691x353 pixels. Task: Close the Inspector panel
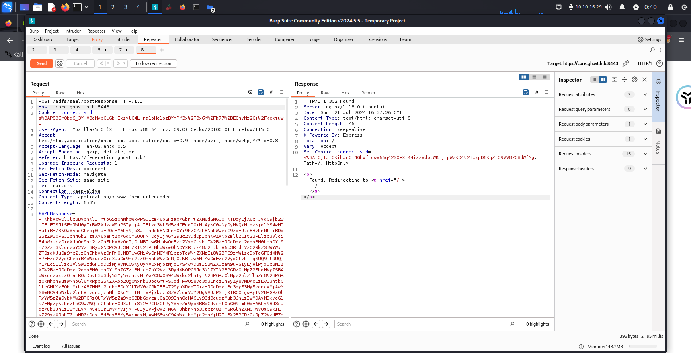click(x=644, y=80)
